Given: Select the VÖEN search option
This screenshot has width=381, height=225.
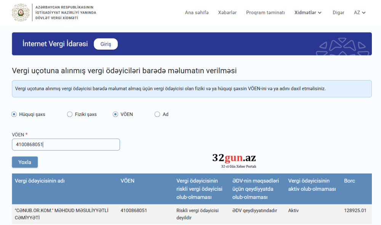Looking at the screenshot, I should [x=115, y=114].
